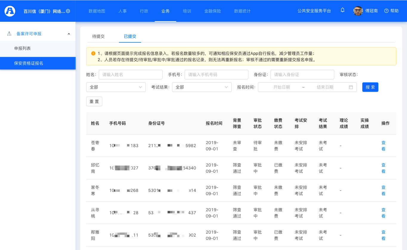Open 公共安全服务平台 link

(x=314, y=11)
